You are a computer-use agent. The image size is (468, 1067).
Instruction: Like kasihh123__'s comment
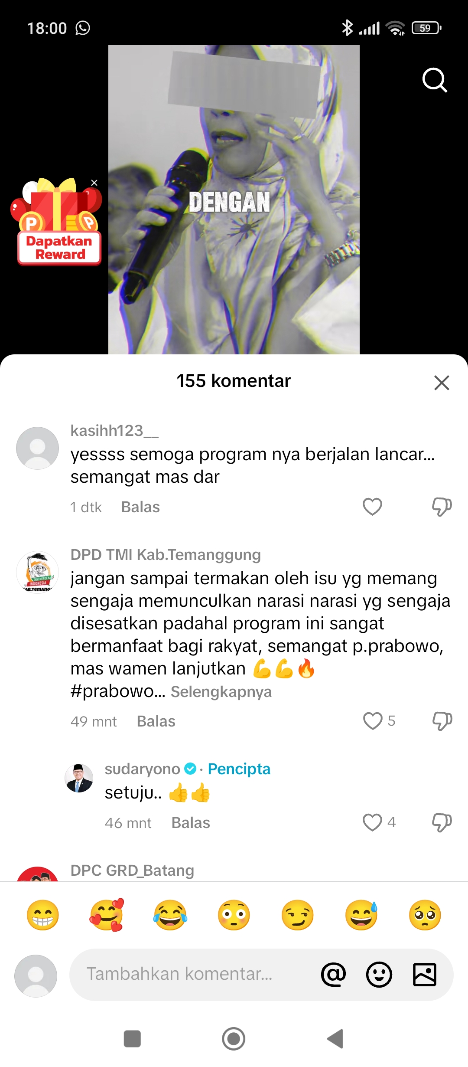372,507
